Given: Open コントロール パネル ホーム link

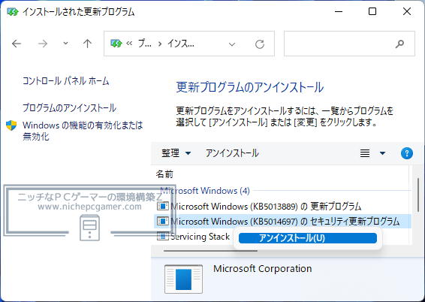Looking at the screenshot, I should tap(65, 81).
